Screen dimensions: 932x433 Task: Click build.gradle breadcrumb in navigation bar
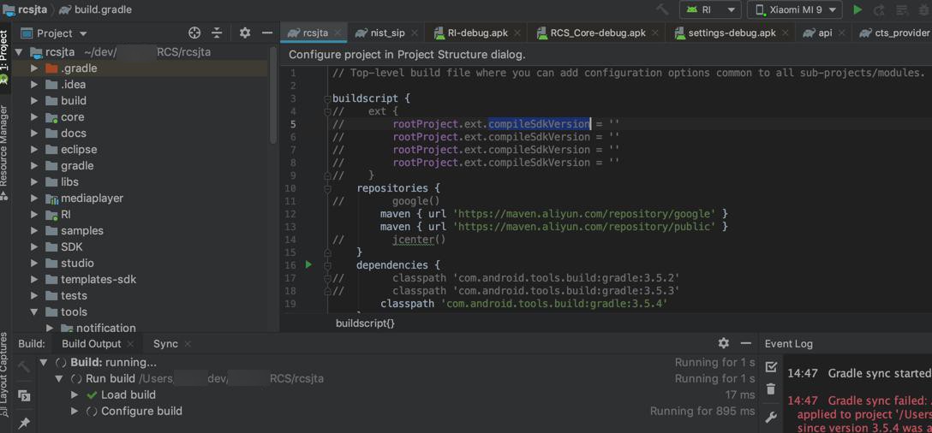(96, 9)
